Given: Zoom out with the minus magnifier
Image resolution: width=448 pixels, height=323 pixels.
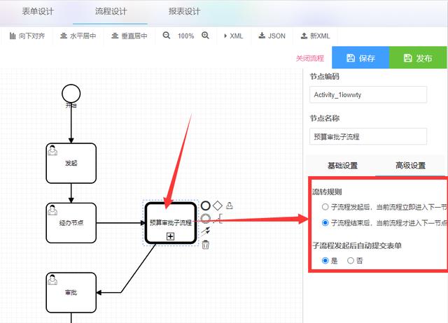Looking at the screenshot, I should [167, 36].
